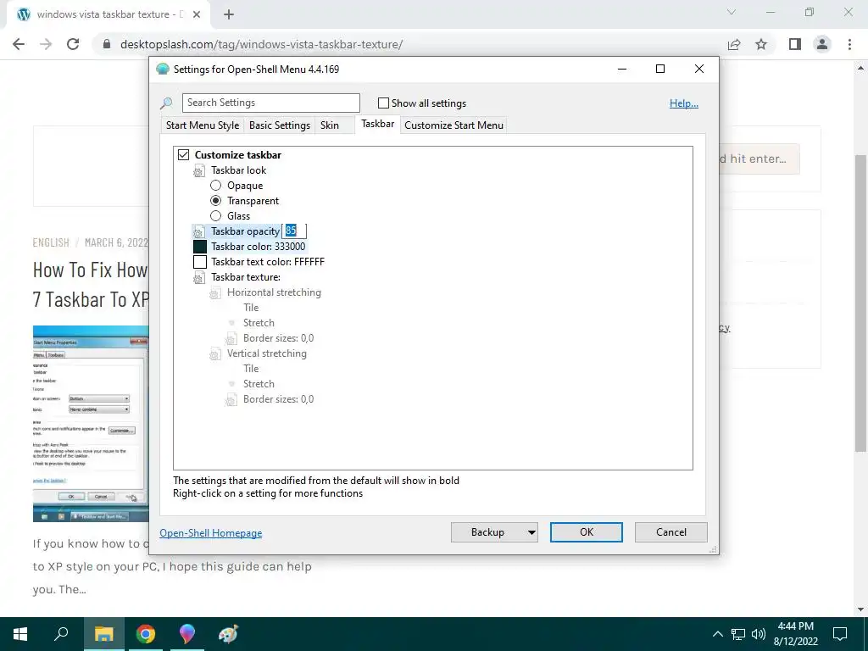Image resolution: width=868 pixels, height=651 pixels.
Task: Open File Explorer from the taskbar
Action: tap(103, 634)
